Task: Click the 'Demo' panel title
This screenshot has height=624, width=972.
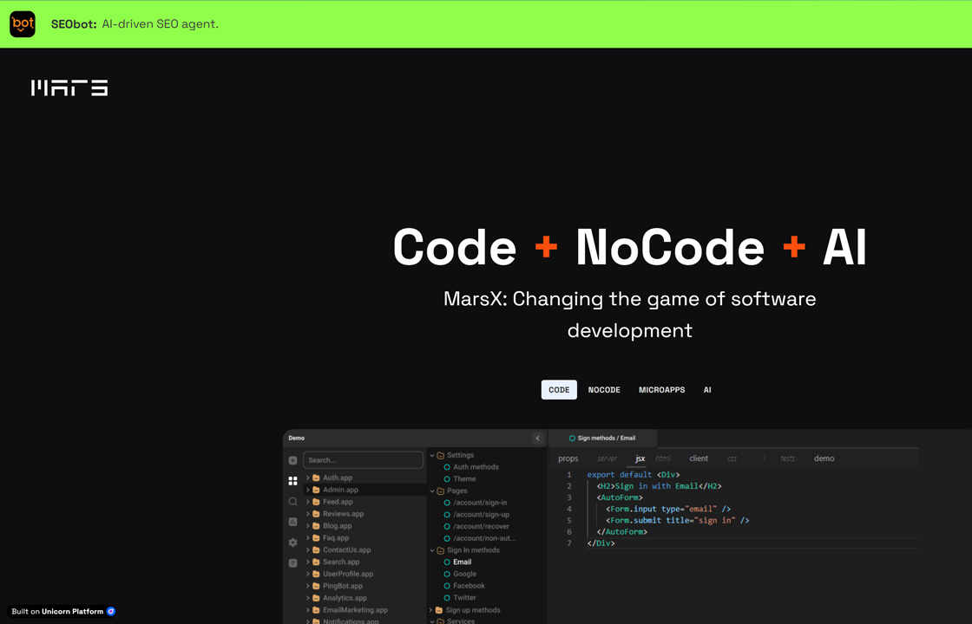Action: tap(296, 439)
